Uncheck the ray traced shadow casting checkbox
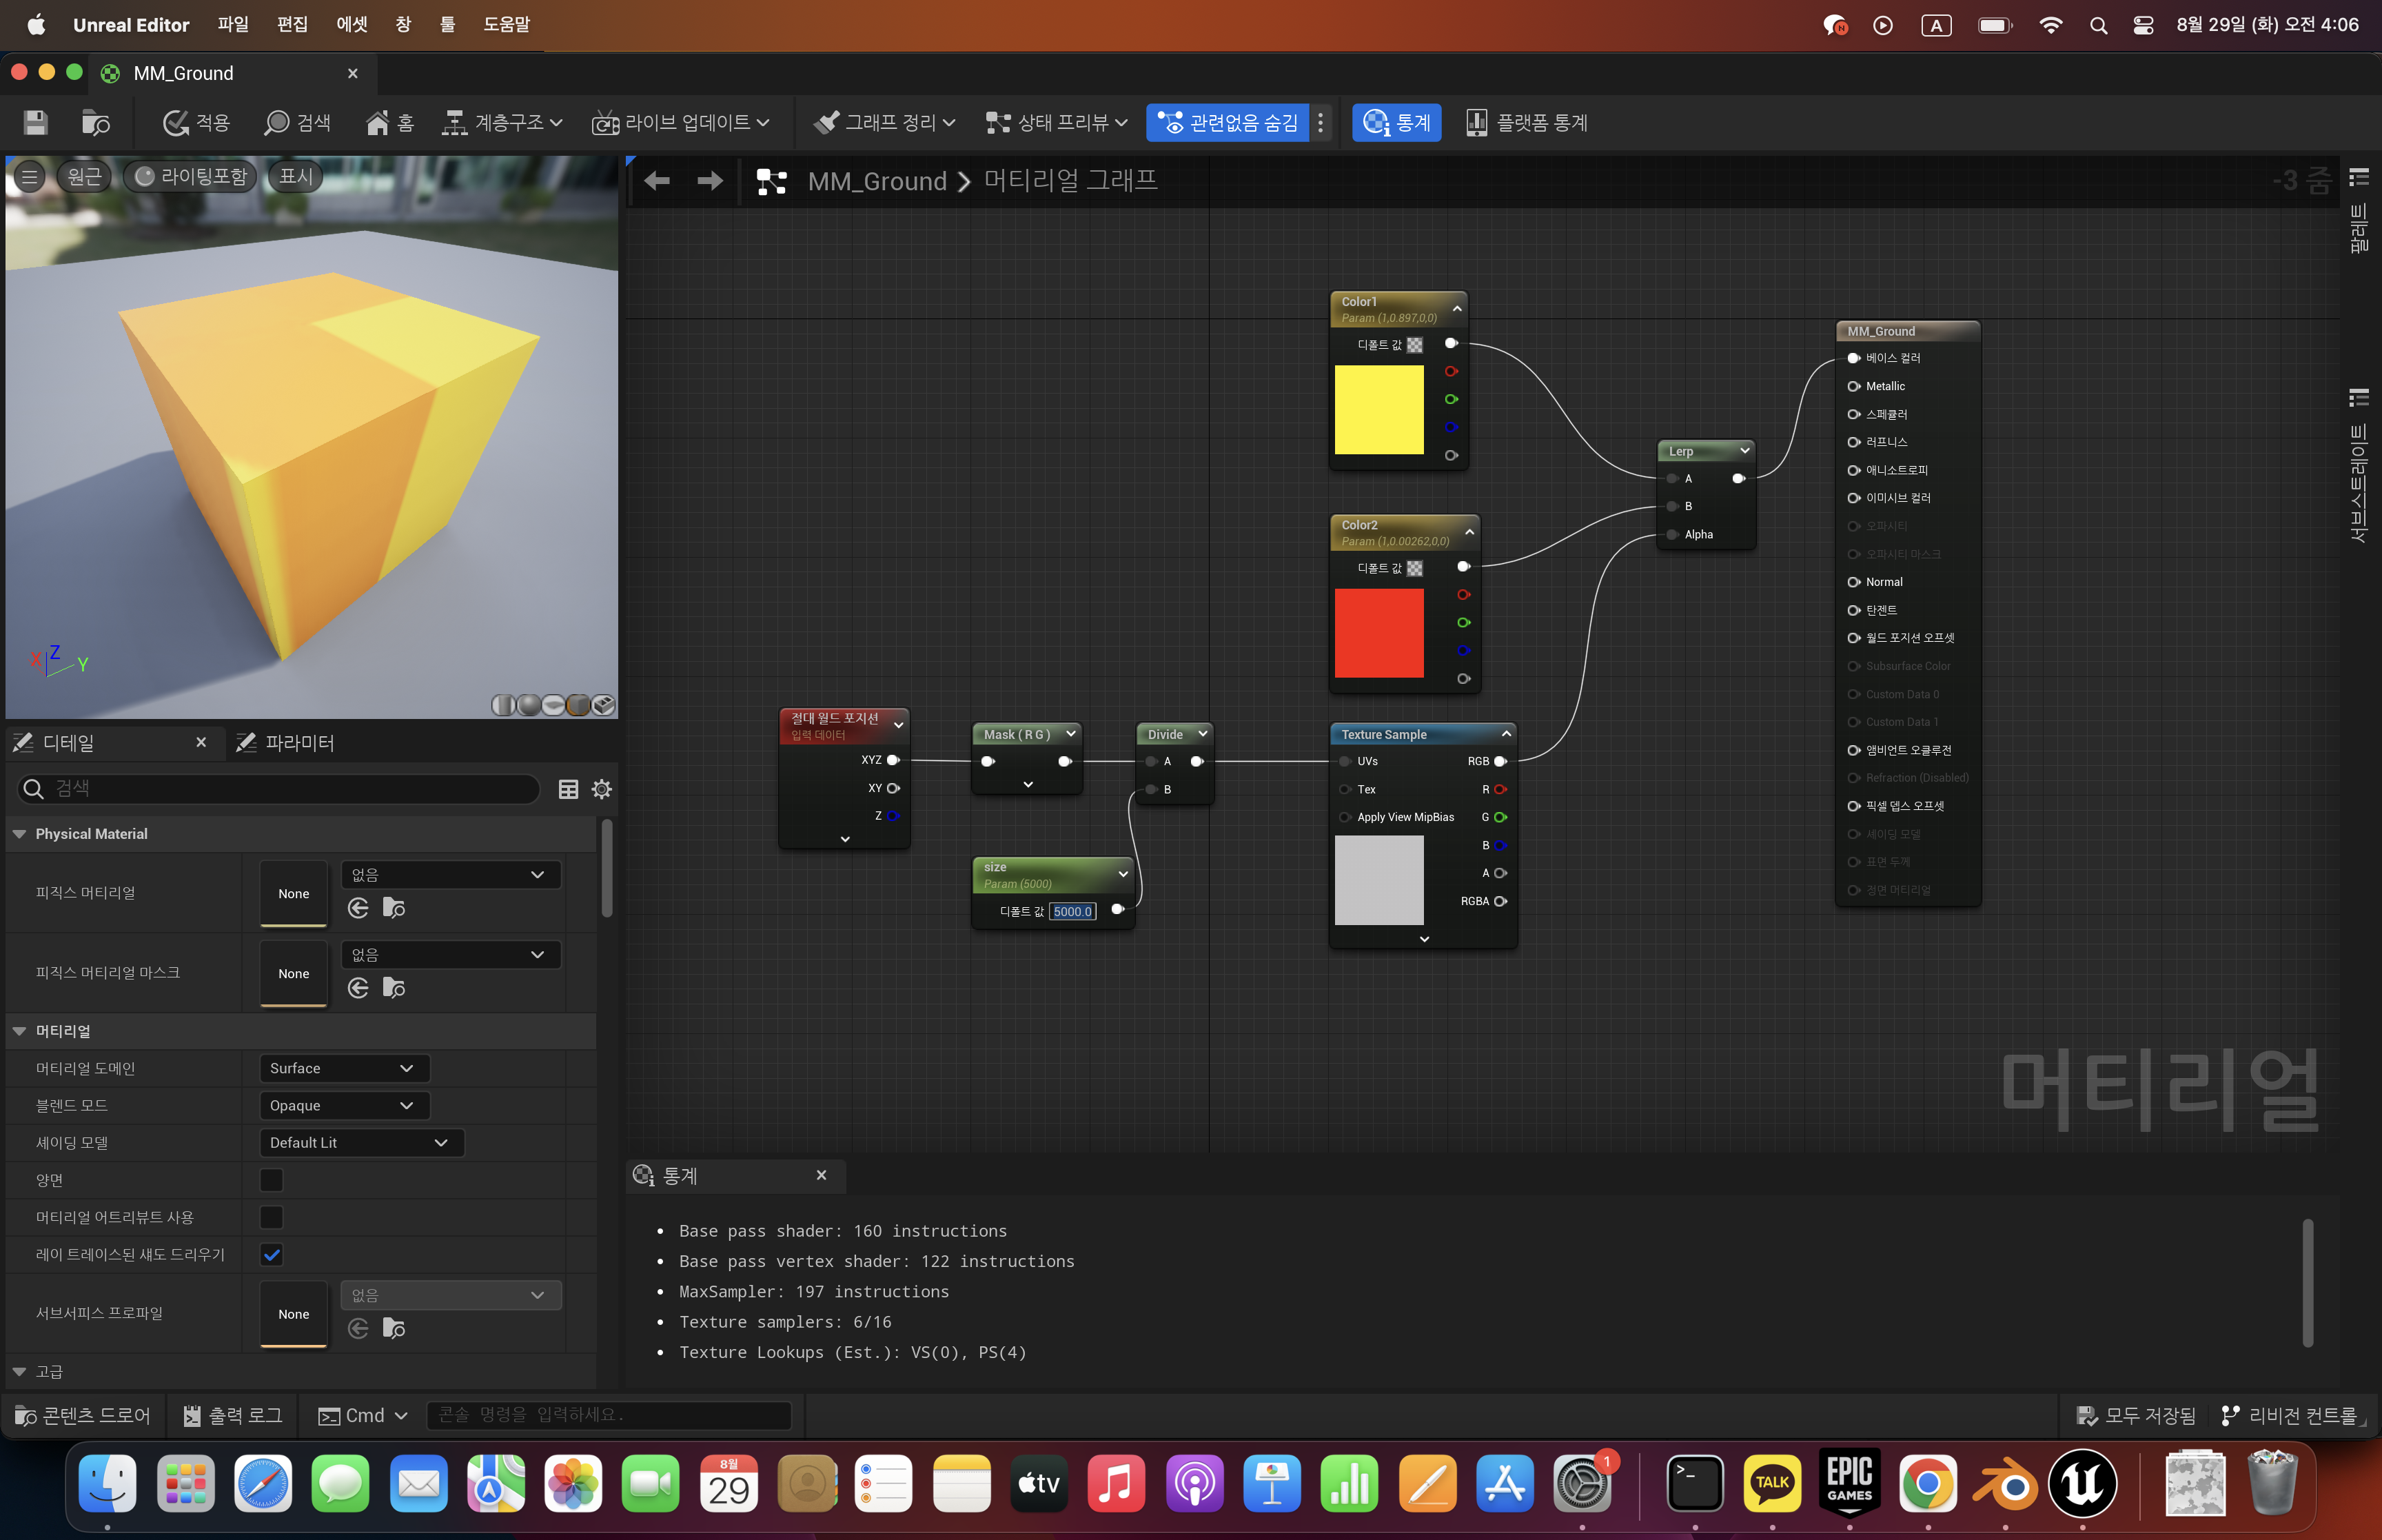 tap(271, 1254)
